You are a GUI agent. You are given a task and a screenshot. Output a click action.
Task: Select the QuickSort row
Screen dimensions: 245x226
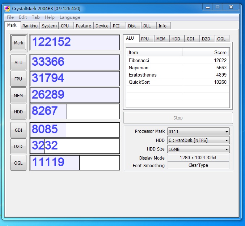(x=178, y=82)
